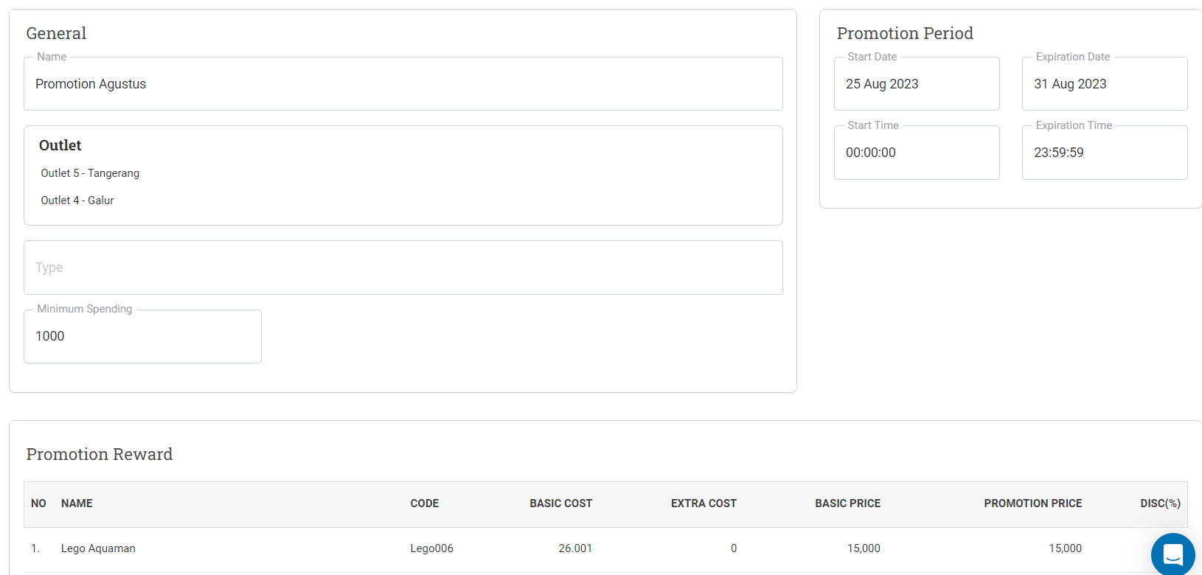Open the Expiration Date picker showing 31 Aug 2023

(x=1105, y=84)
